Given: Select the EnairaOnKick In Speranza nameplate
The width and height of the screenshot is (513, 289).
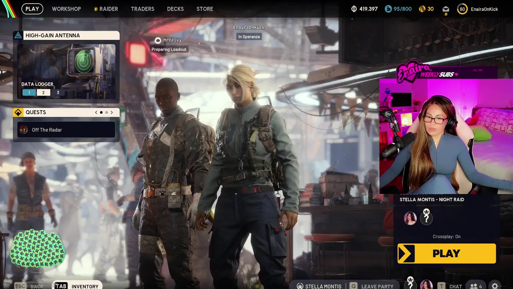Looking at the screenshot, I should point(249,32).
